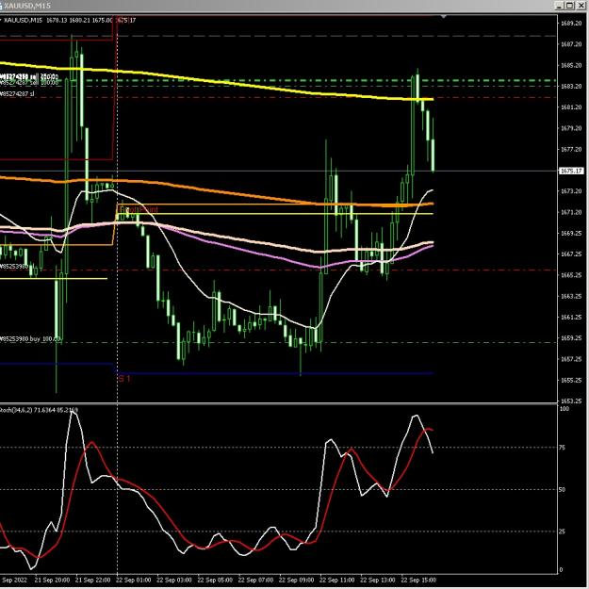Click time axis label 22 Sep 07:00
The width and height of the screenshot is (589, 589).
coord(255,580)
